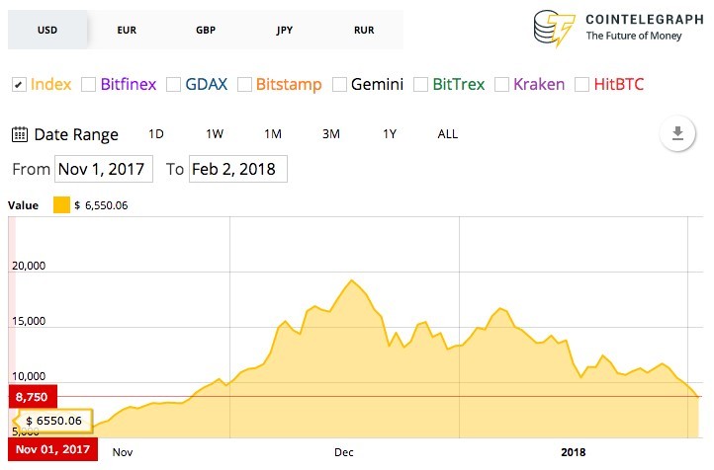Viewport: 714px width, 470px height.
Task: Click the To date field
Action: coord(238,169)
